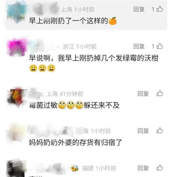Reply to the 霉菌过敏 comment
The width and height of the screenshot is (173, 177).
pos(143,94)
